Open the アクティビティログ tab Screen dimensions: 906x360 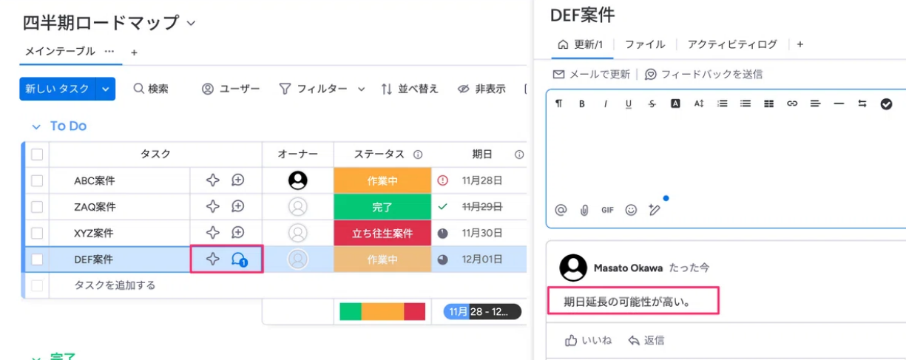[732, 44]
